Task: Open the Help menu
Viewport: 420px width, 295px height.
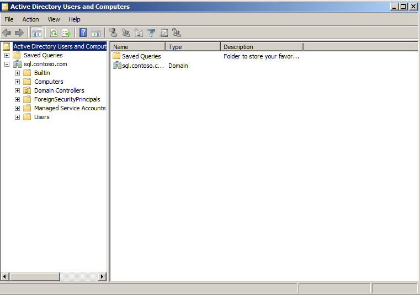Action: pos(74,19)
